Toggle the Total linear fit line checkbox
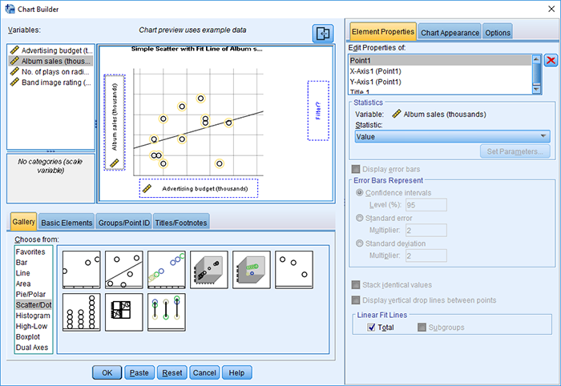Image resolution: width=561 pixels, height=386 pixels. pos(372,328)
